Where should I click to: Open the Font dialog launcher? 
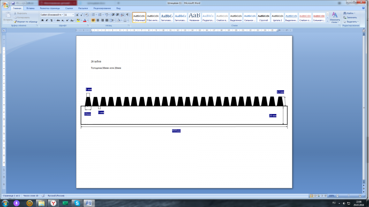pyautogui.click(x=88, y=25)
